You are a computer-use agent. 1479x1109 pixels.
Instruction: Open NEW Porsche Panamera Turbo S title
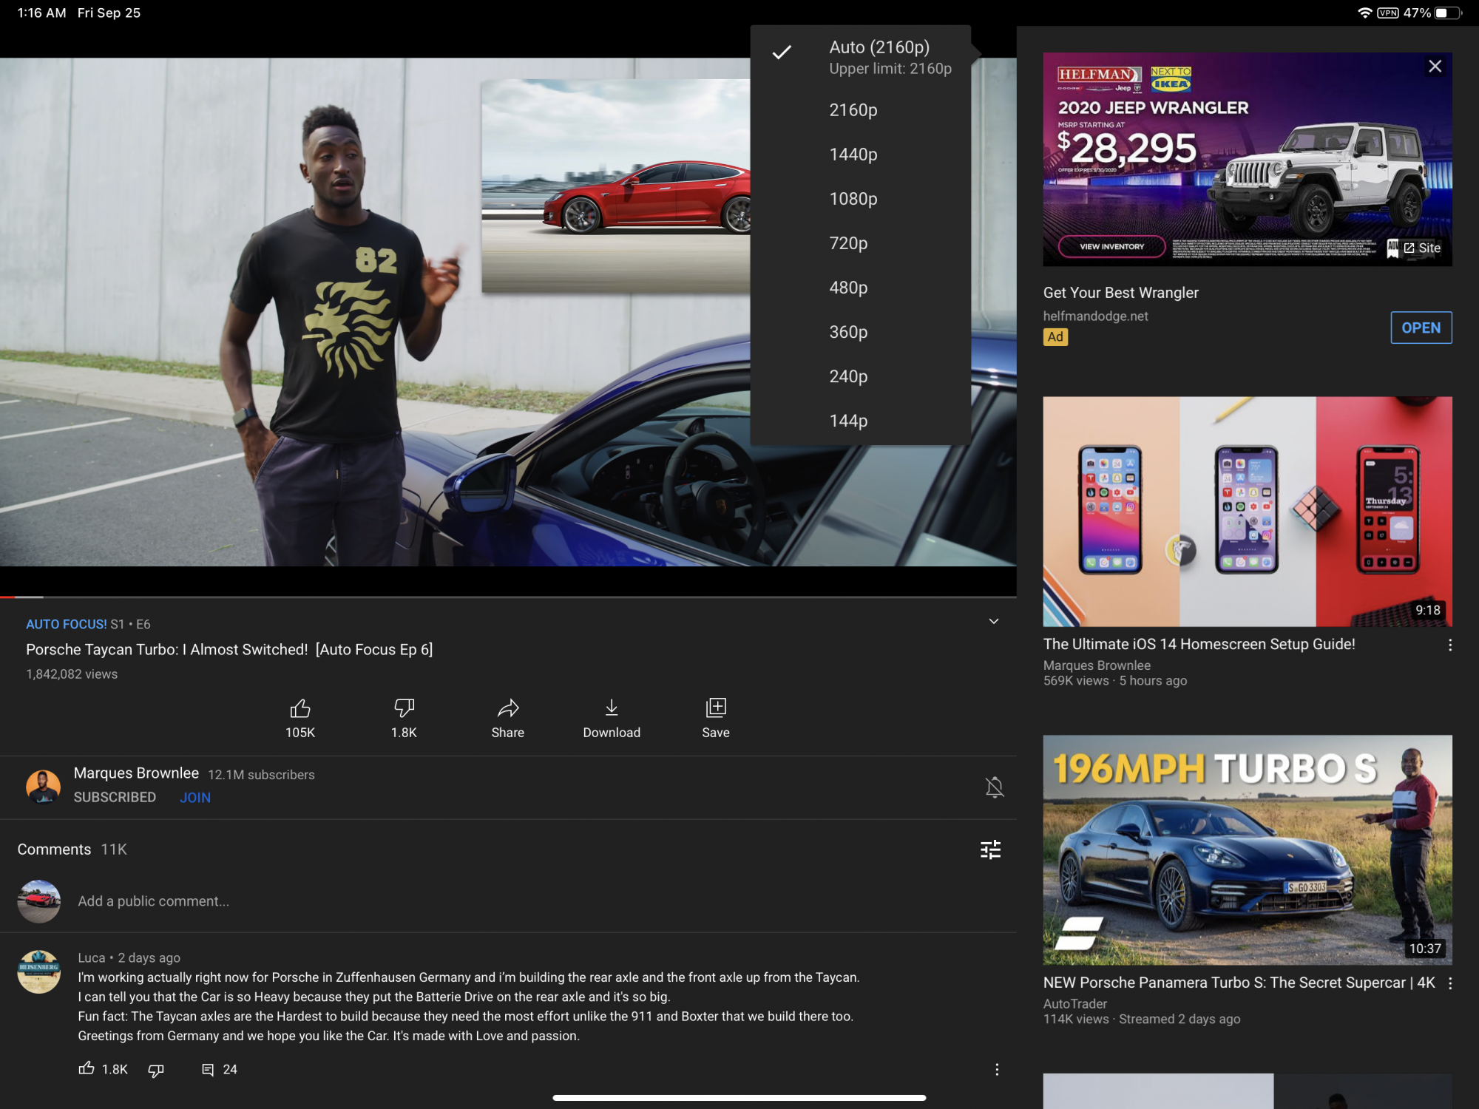[1239, 983]
